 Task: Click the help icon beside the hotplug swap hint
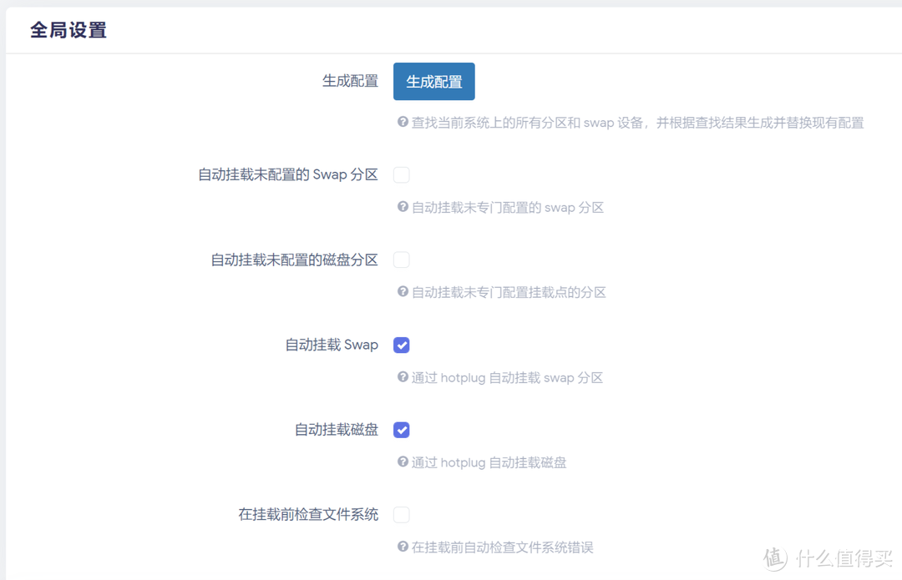[x=403, y=377]
